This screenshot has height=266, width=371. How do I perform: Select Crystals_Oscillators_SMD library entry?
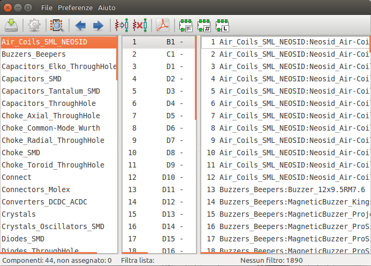(x=52, y=226)
